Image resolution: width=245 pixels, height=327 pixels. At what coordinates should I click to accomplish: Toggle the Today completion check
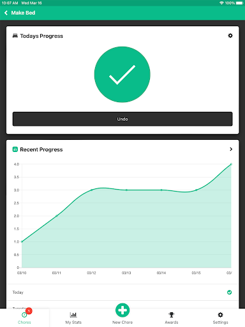pos(229,293)
